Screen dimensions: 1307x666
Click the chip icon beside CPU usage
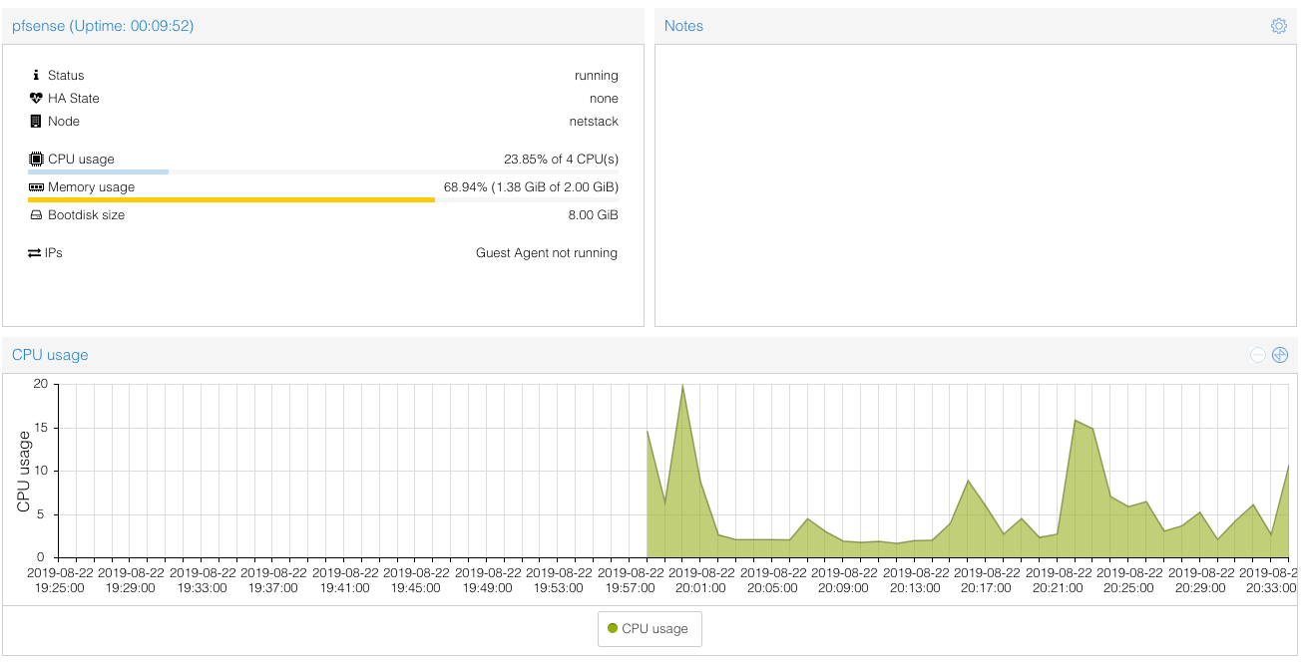(x=37, y=160)
